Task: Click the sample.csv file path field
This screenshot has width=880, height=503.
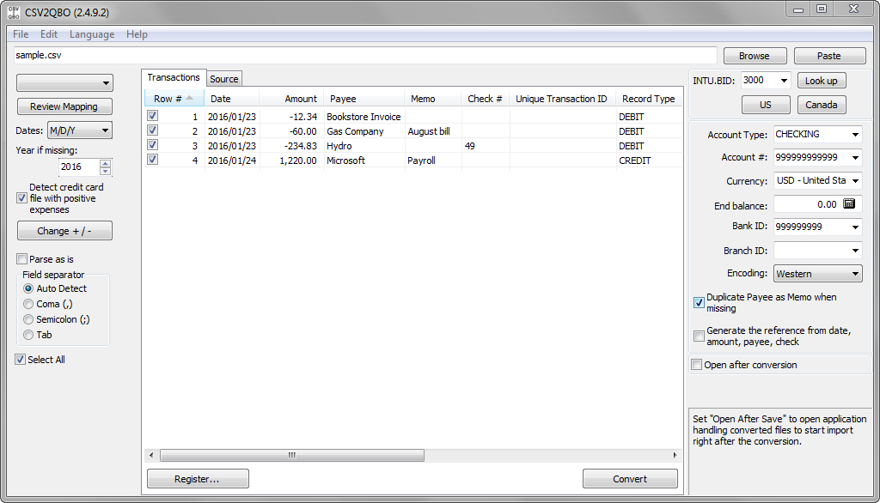Action: 365,55
